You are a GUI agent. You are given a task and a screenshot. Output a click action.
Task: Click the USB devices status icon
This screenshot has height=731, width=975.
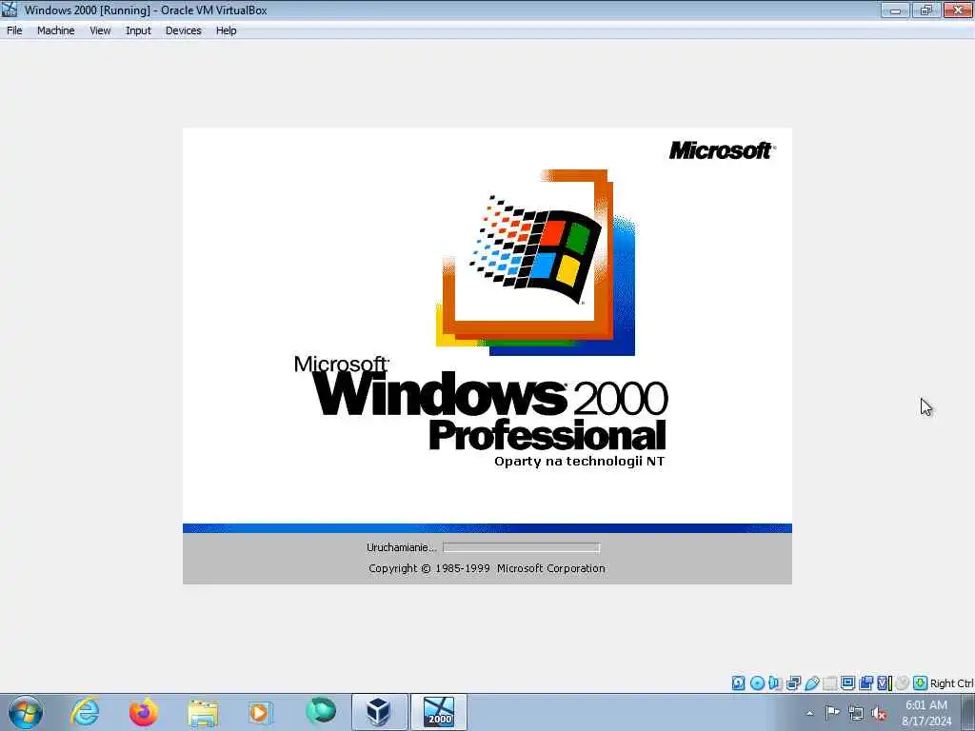(x=811, y=683)
